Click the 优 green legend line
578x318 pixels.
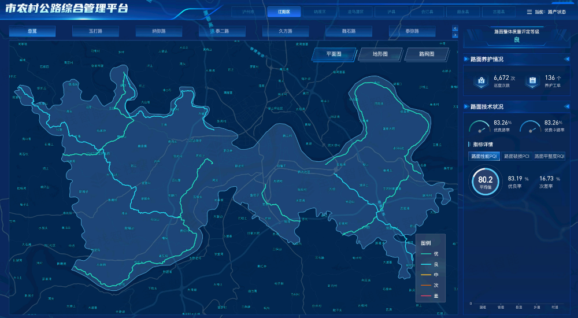426,254
